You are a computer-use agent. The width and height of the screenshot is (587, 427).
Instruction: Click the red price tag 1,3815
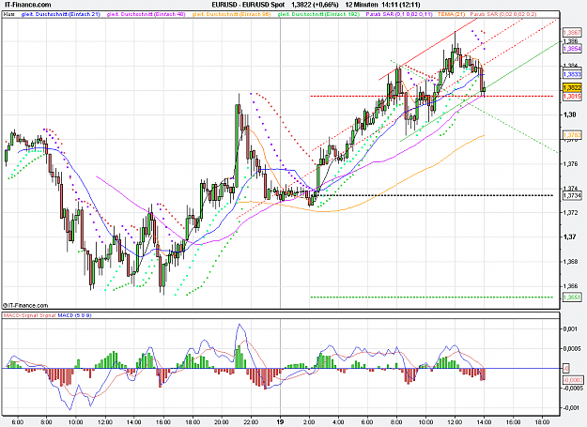[572, 97]
